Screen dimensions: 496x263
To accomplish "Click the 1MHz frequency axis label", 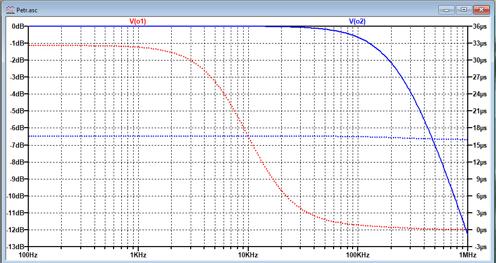I will pyautogui.click(x=467, y=254).
